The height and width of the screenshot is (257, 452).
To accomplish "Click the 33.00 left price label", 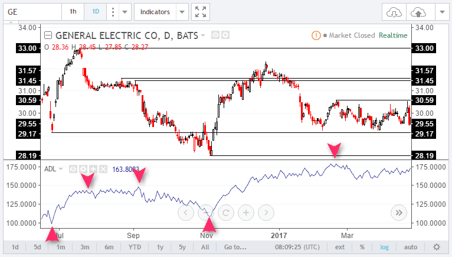I will click(28, 48).
